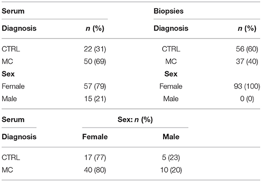Select the Biopsies Male count 0 (0)

click(247, 99)
